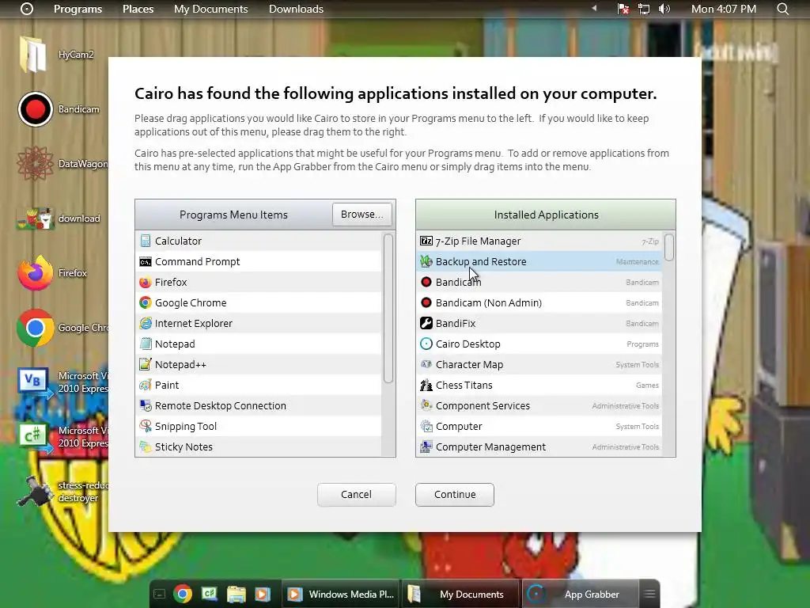Select the Bandicam desktop icon
Viewport: 810px width, 608px height.
(58, 109)
